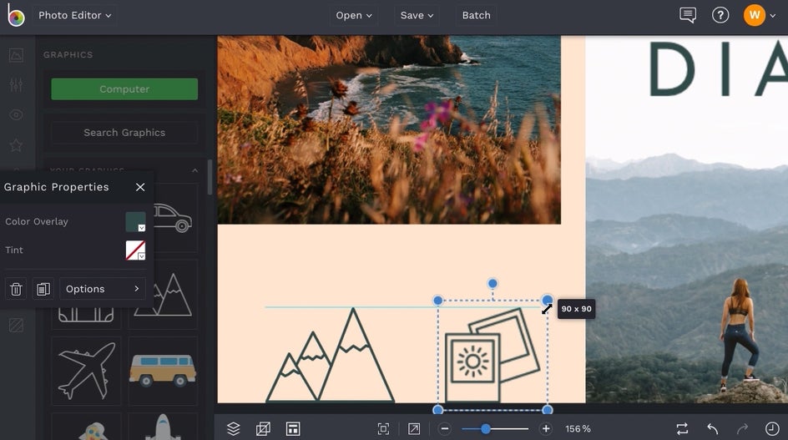The height and width of the screenshot is (440, 788).
Task: Open the history clock icon
Action: click(772, 428)
